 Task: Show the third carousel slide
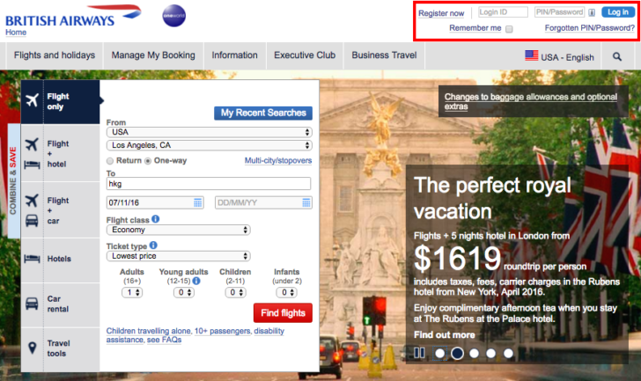coord(475,353)
